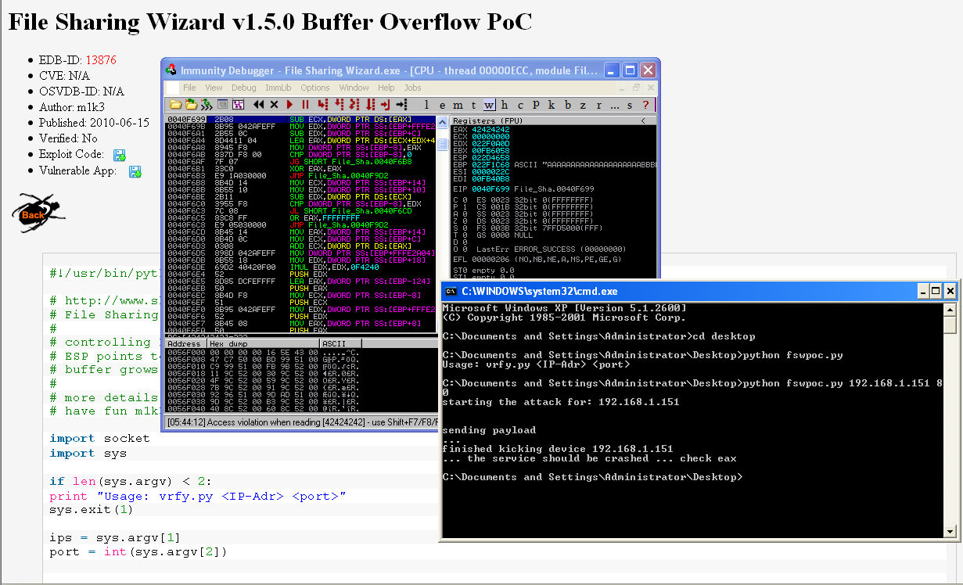Viewport: 963px width, 585px height.
Task: Open Run trace with '...' button
Action: tap(615, 105)
